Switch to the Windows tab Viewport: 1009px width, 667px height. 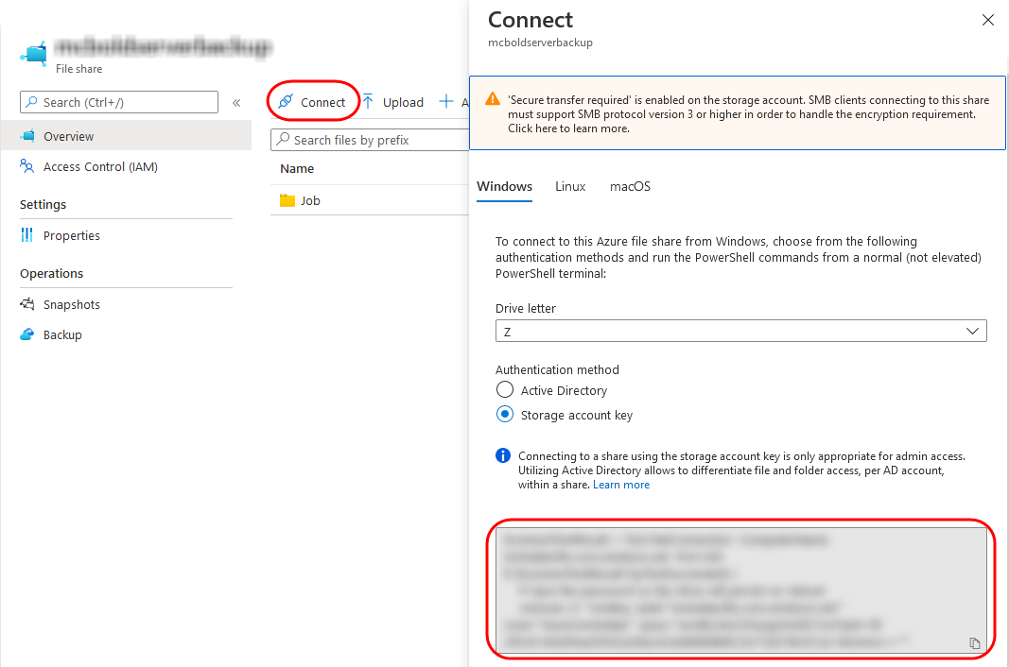505,186
